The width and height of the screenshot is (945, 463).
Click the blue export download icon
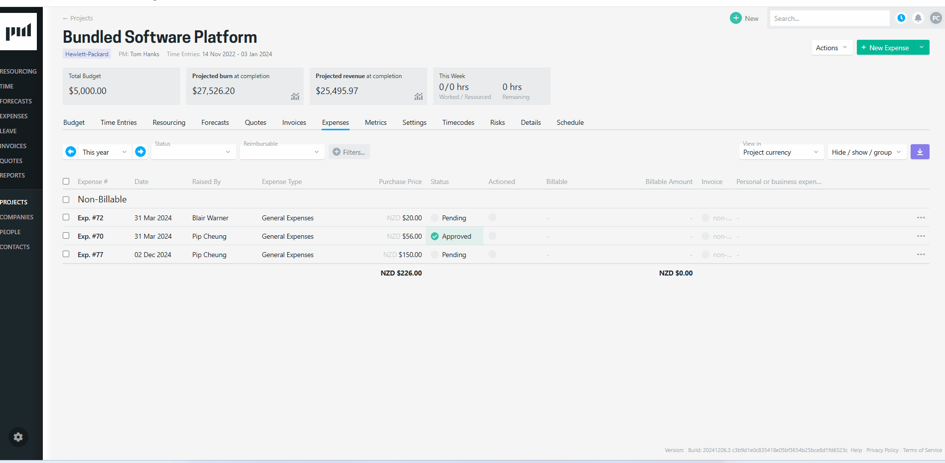pyautogui.click(x=920, y=152)
